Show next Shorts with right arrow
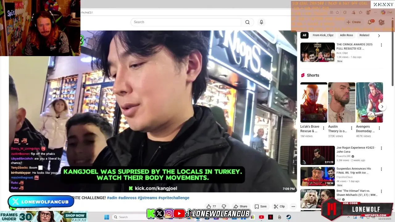 pyautogui.click(x=382, y=107)
